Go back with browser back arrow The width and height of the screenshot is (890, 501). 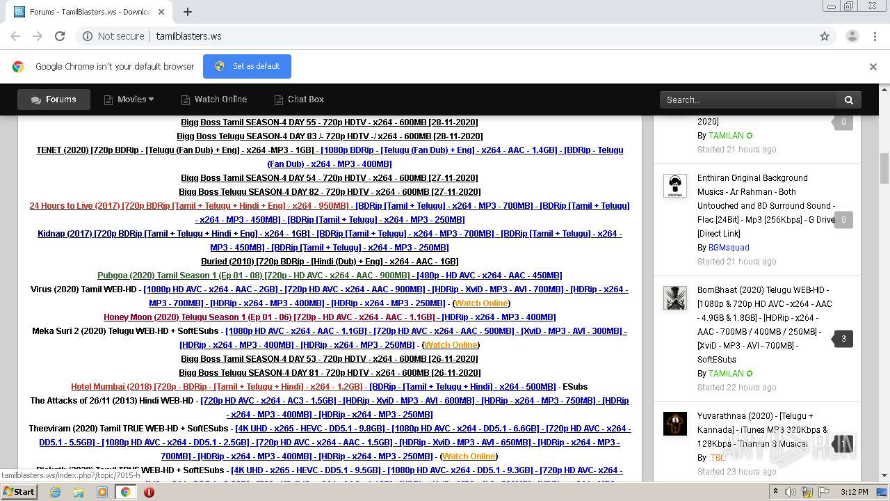tap(15, 36)
